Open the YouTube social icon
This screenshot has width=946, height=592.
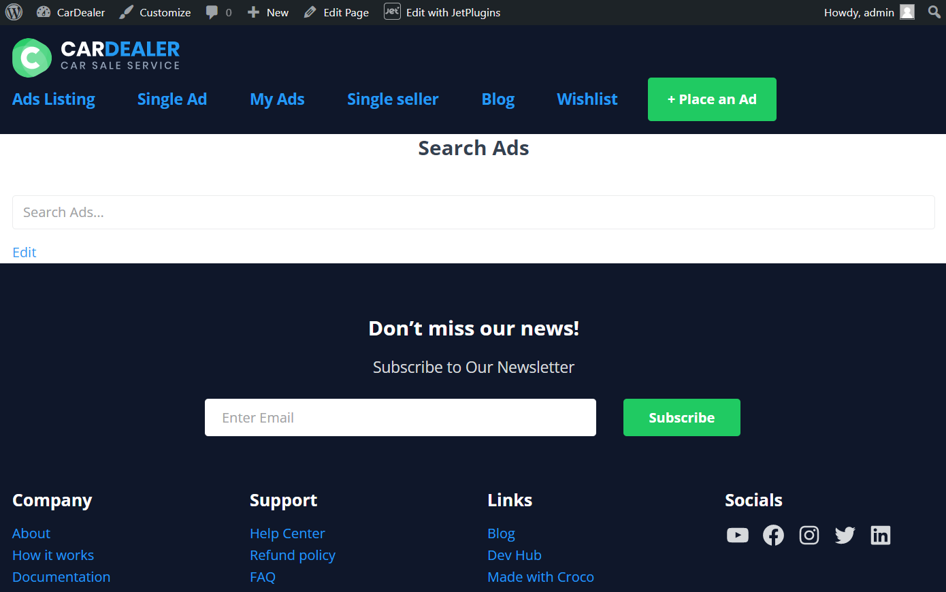pyautogui.click(x=737, y=536)
